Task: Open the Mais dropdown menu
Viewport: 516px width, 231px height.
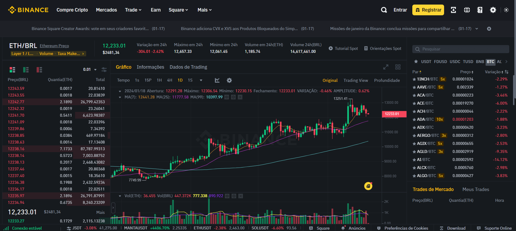Action: (205, 10)
